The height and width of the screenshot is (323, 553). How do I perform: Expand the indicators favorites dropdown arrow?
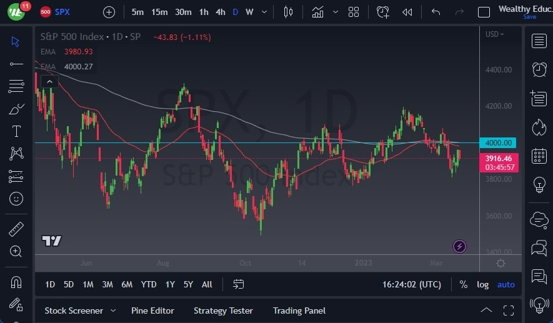pos(336,12)
